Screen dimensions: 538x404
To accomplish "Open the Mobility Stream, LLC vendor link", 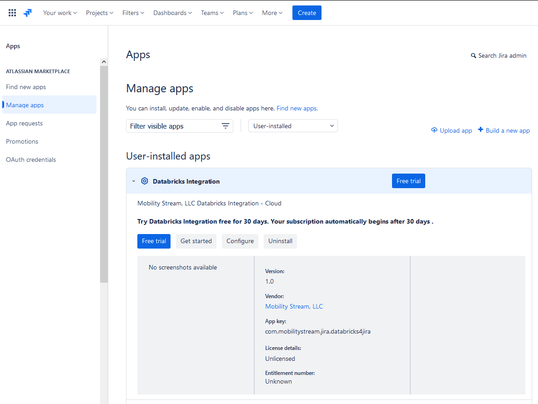I will (x=294, y=306).
